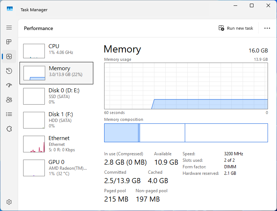The height and width of the screenshot is (211, 277).
Task: Click the large Memory usage graph
Action: 186,86
